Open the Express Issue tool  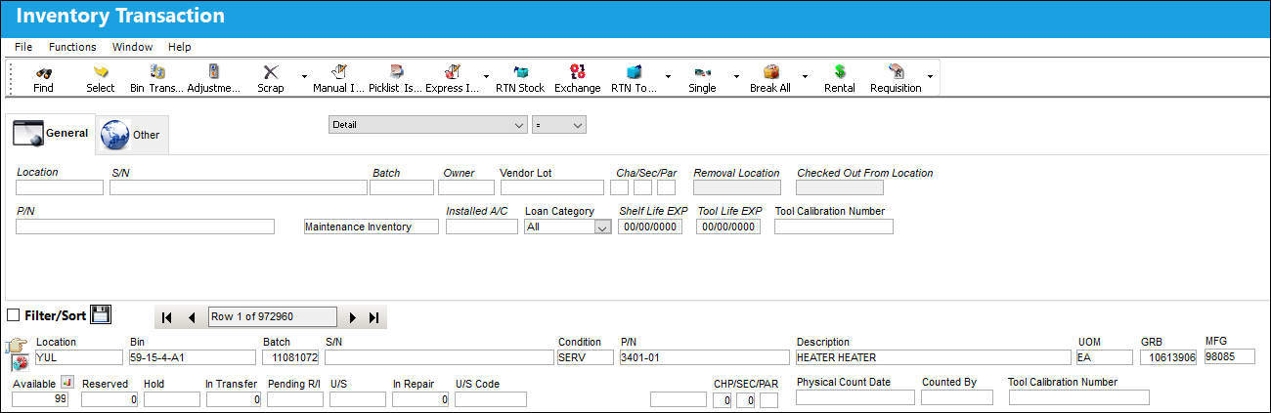(x=453, y=72)
